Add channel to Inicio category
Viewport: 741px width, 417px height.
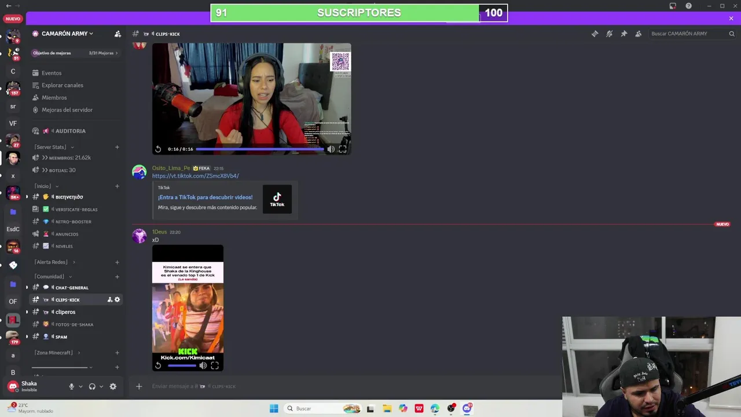(x=117, y=186)
